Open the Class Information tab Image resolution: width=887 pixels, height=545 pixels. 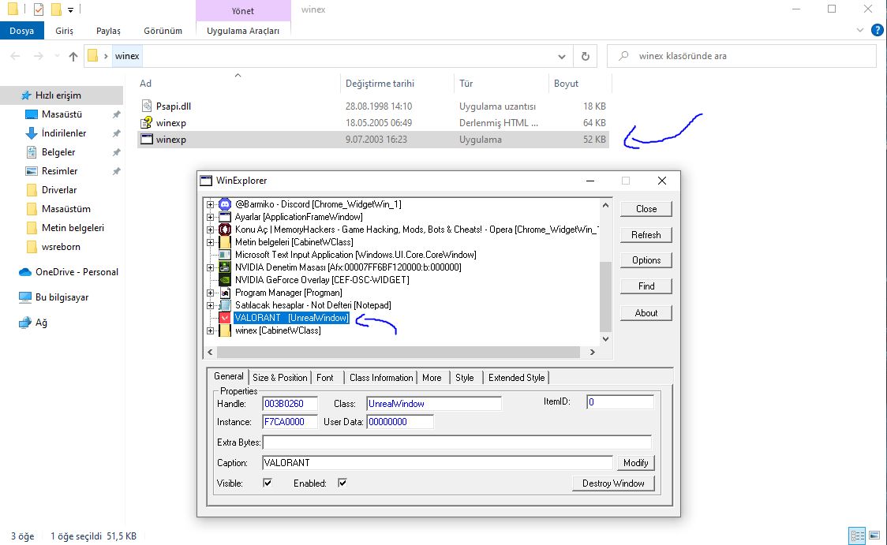[x=381, y=378]
